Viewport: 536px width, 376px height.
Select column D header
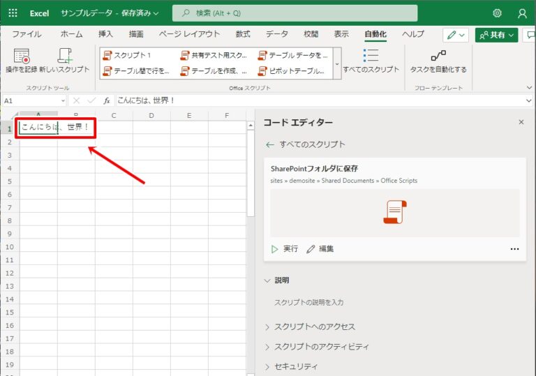tap(151, 116)
